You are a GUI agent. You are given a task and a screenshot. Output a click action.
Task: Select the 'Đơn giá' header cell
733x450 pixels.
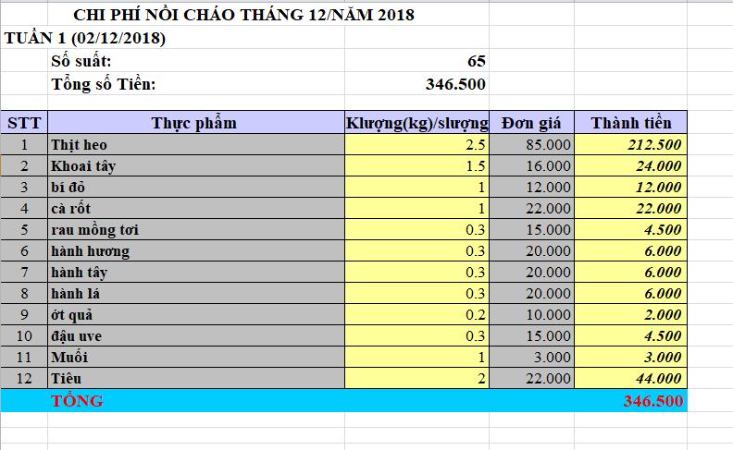(x=532, y=123)
